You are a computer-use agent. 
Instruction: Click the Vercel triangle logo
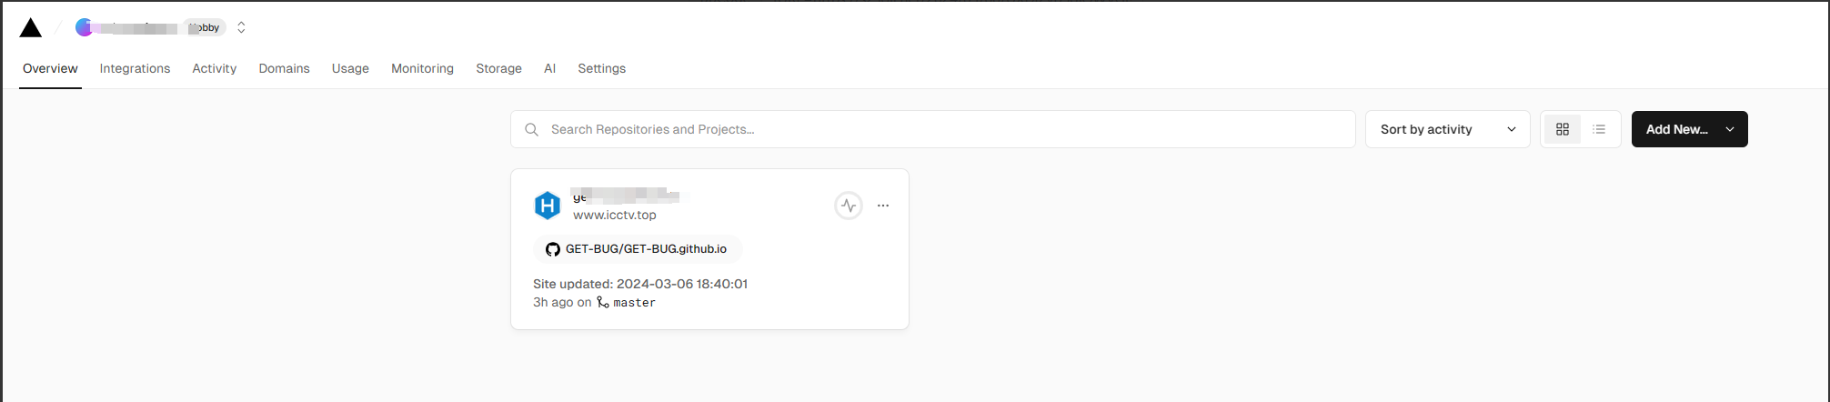coord(31,28)
